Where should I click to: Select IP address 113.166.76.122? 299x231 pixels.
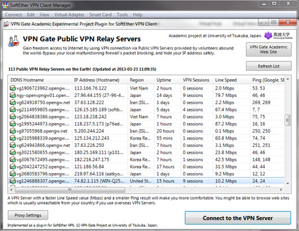90,88
